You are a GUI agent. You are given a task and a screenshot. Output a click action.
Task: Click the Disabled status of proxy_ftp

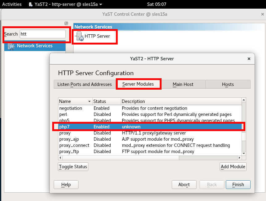pyautogui.click(x=102, y=152)
